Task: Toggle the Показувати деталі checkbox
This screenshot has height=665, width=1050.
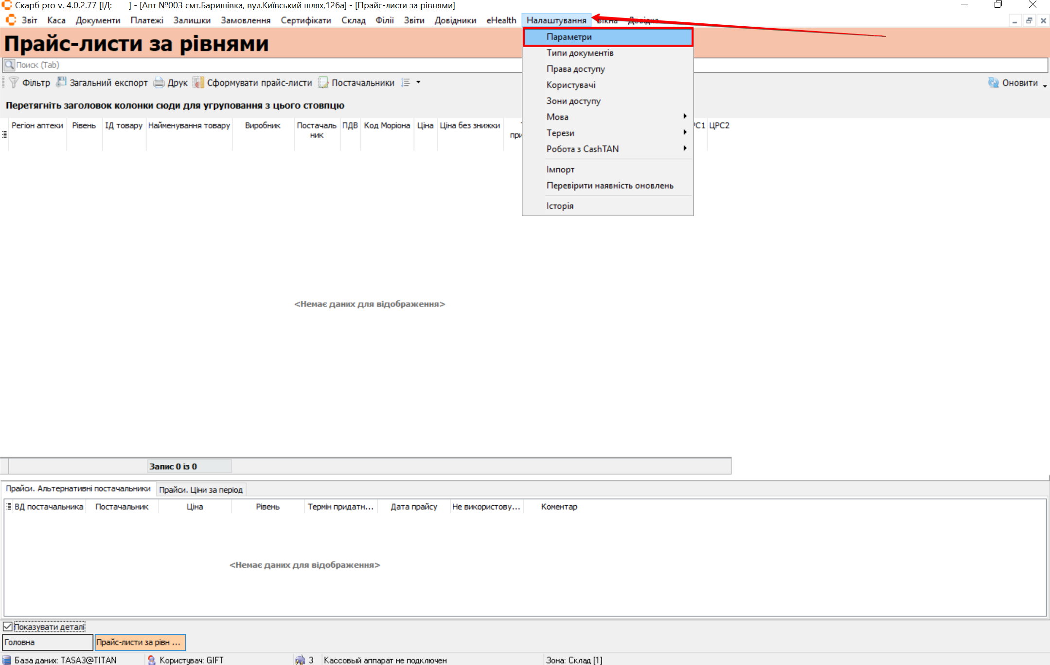Action: coord(8,627)
